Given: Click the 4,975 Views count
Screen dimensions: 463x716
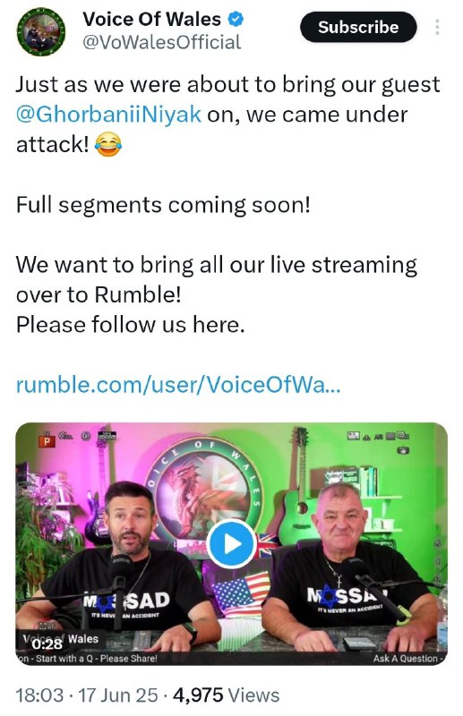Looking at the screenshot, I should click(227, 695).
